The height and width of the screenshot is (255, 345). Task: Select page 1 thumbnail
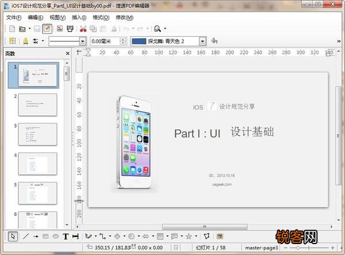[37, 75]
